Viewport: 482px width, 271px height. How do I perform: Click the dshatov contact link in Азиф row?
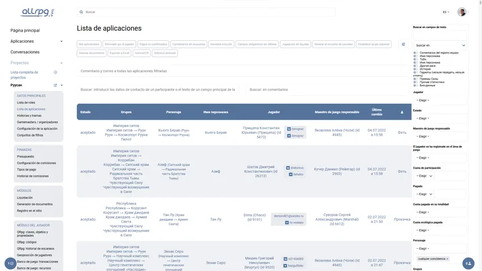pos(296,174)
